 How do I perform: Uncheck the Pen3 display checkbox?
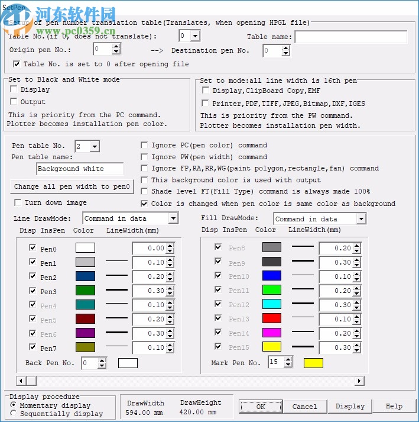33,291
